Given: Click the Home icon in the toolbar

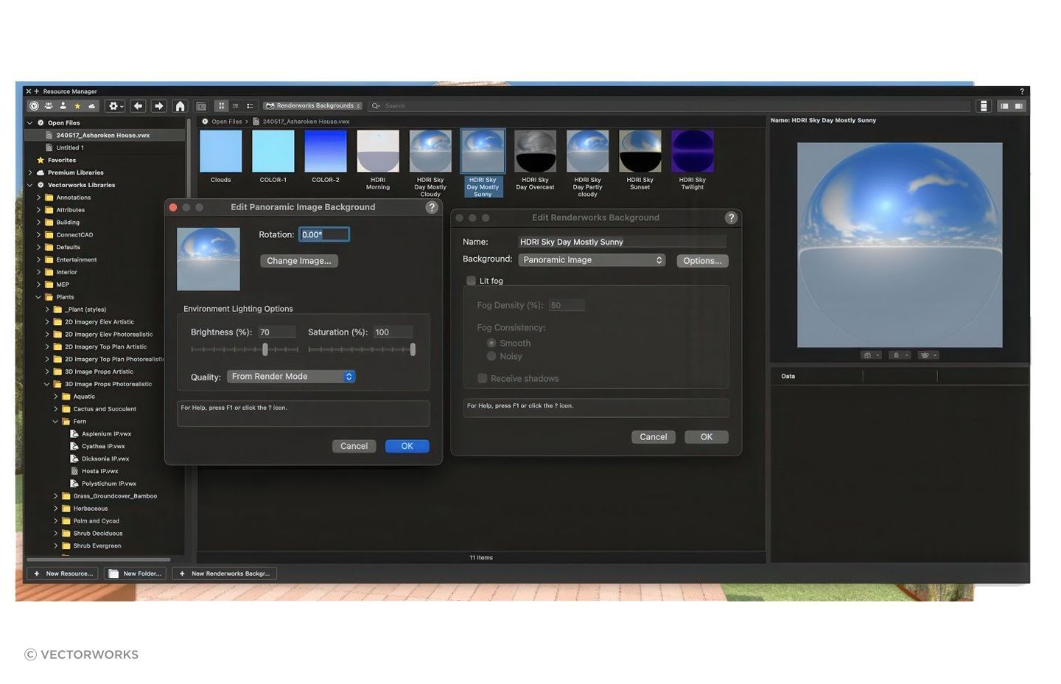Looking at the screenshot, I should tap(180, 105).
